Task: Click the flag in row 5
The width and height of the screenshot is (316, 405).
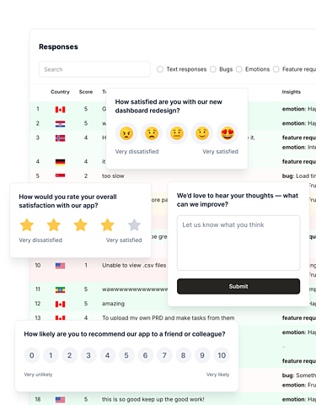Action: [x=60, y=175]
